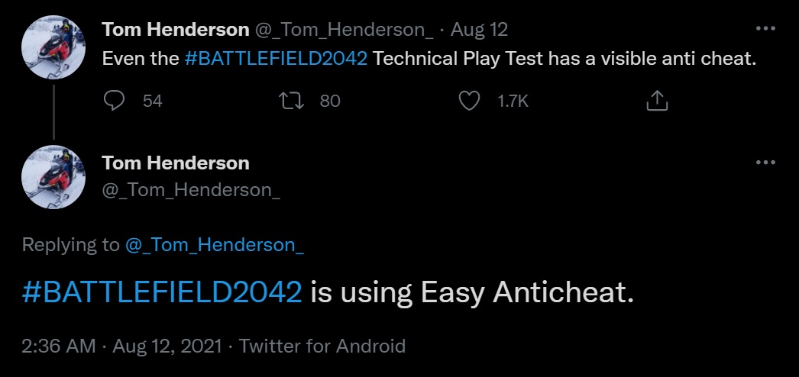Open the @_Tom_Henderson_ mention after Replying to
The width and height of the screenshot is (799, 377).
click(215, 244)
